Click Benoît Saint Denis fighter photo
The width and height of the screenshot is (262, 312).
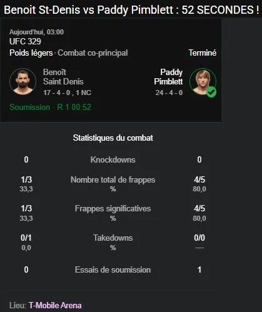(23, 82)
